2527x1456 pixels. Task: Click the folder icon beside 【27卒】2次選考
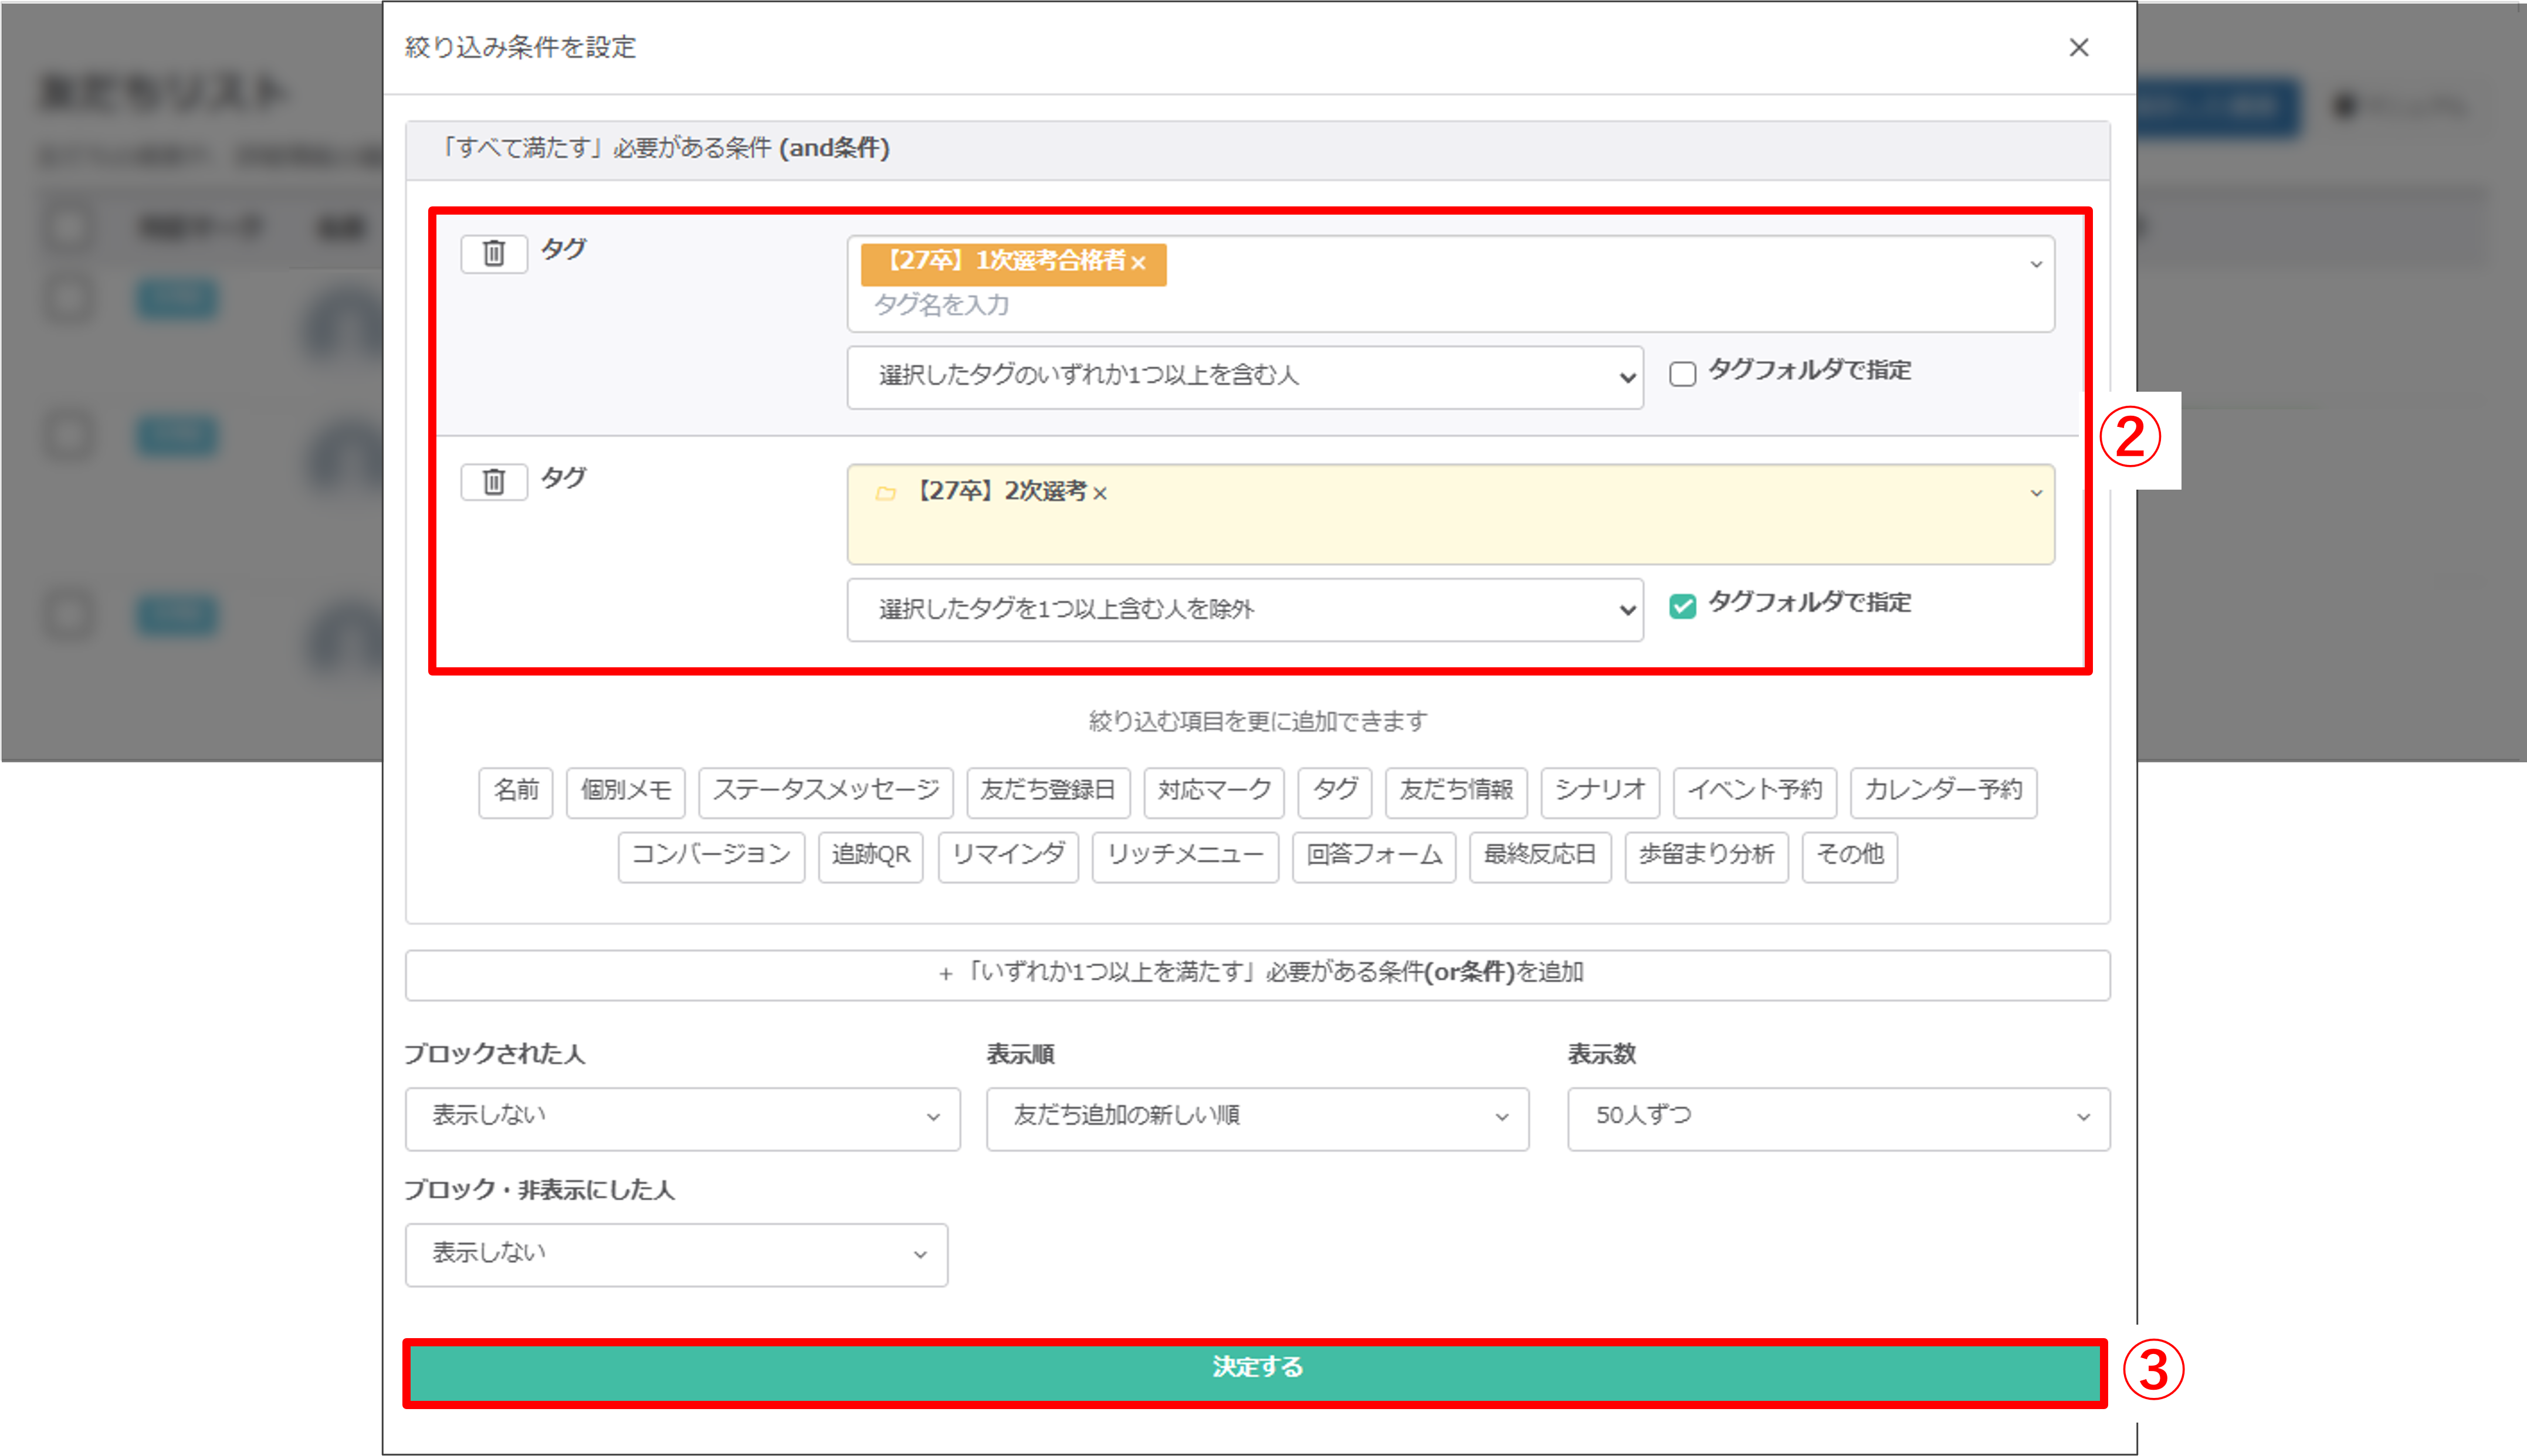[885, 493]
